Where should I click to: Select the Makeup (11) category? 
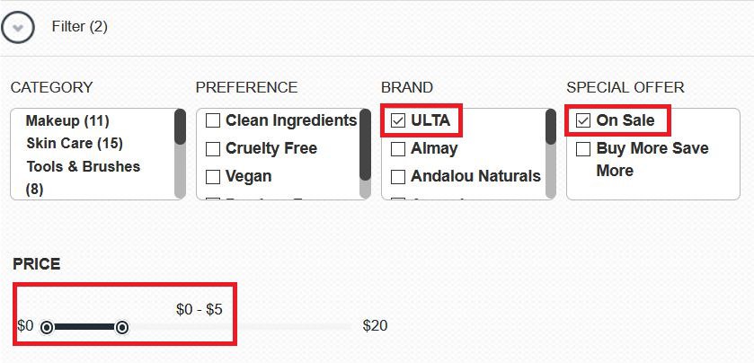point(67,120)
